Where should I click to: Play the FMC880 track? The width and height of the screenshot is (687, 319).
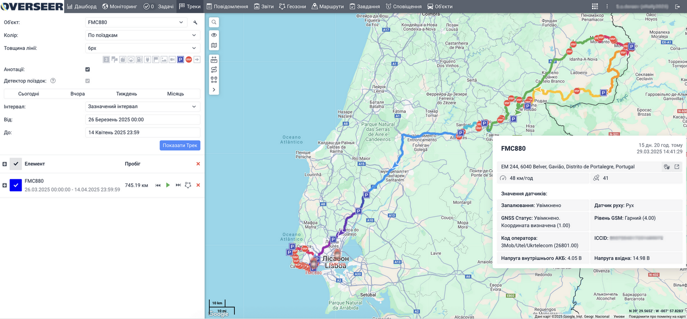click(x=168, y=185)
